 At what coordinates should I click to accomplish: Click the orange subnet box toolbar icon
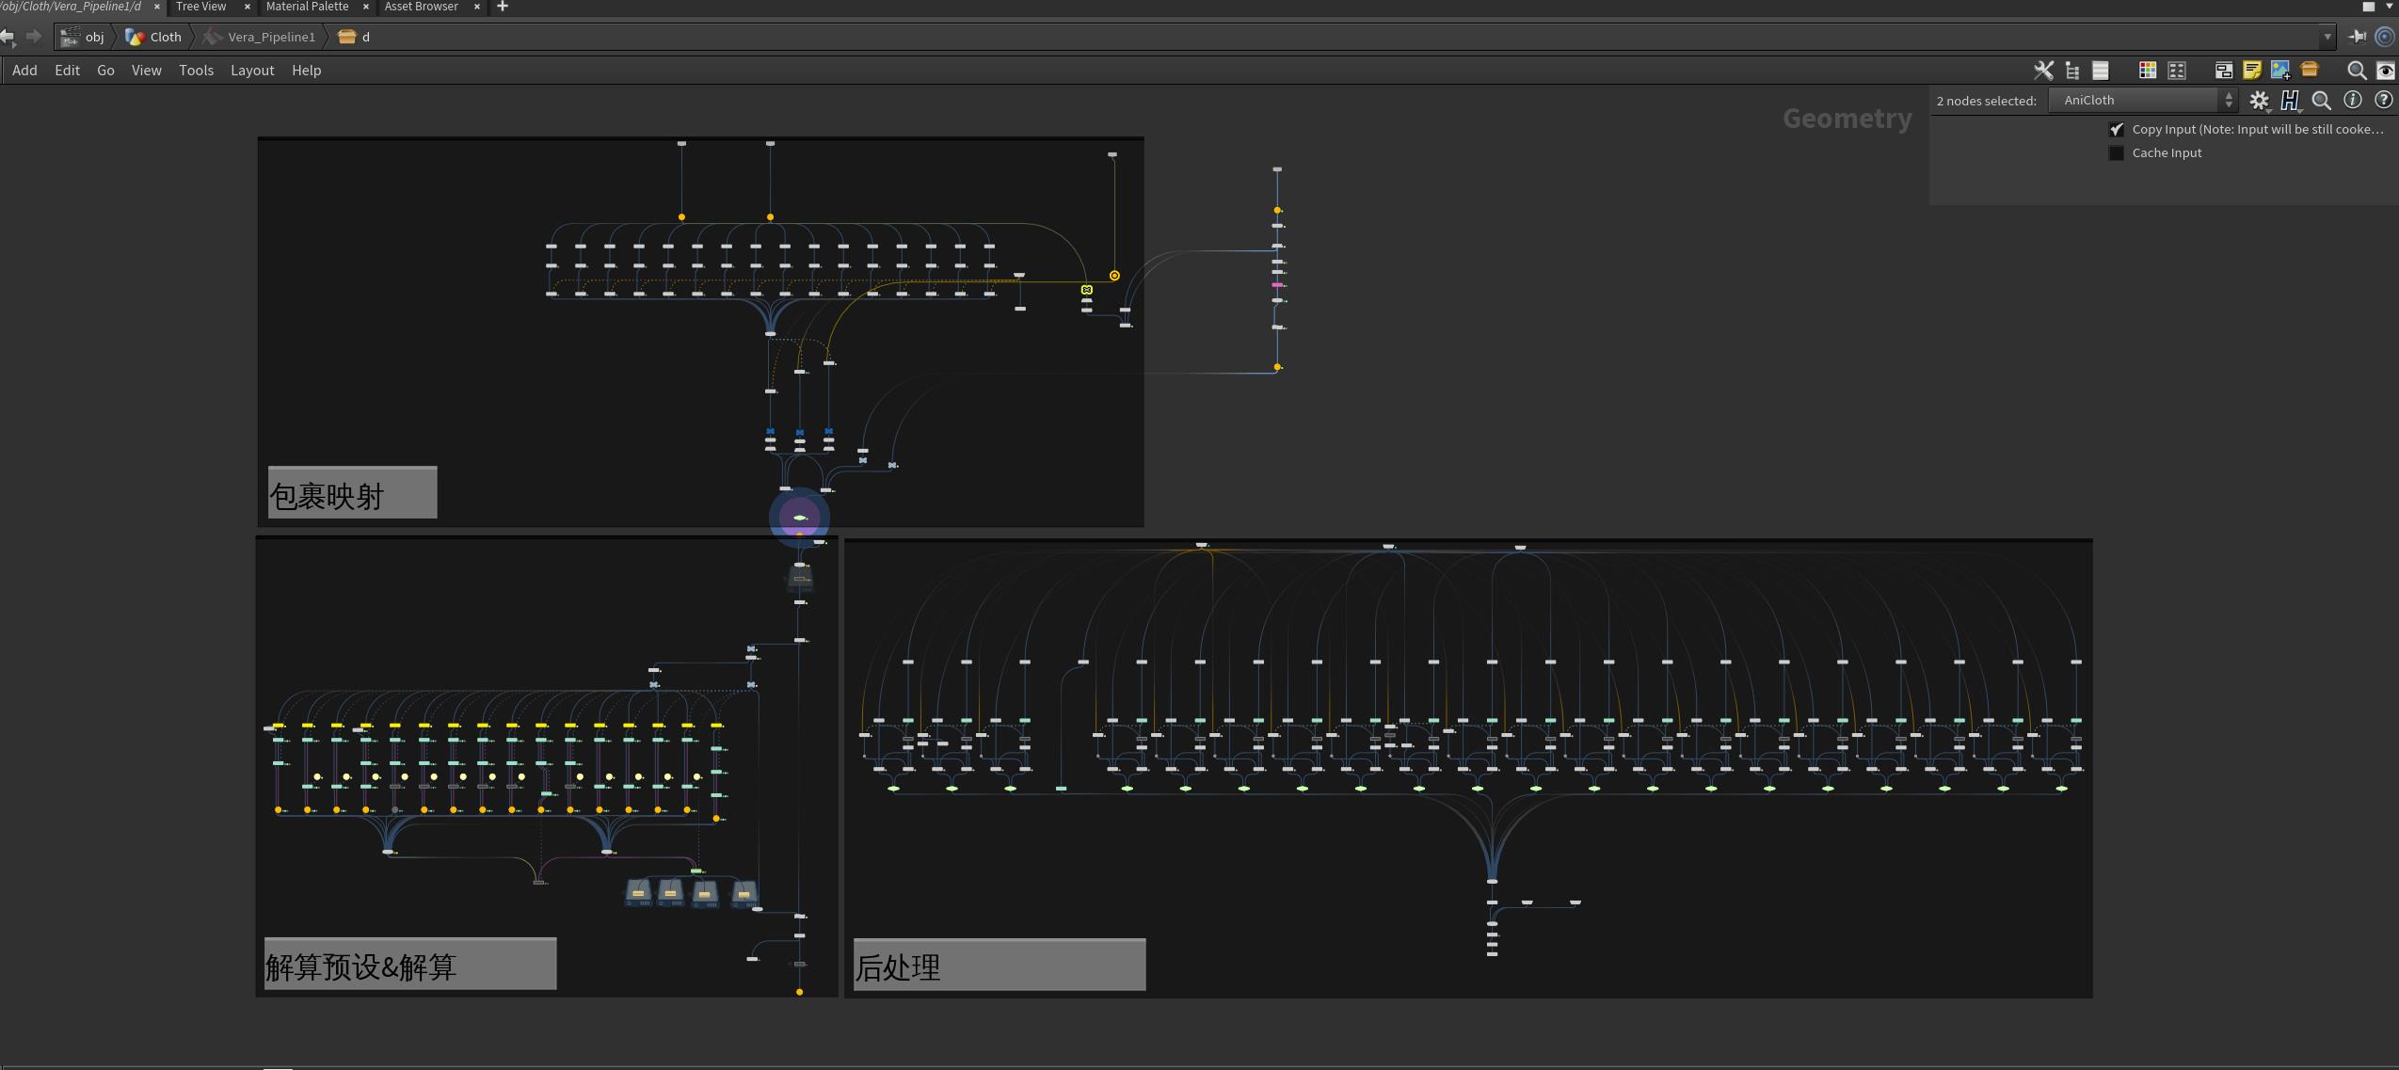(x=2309, y=70)
